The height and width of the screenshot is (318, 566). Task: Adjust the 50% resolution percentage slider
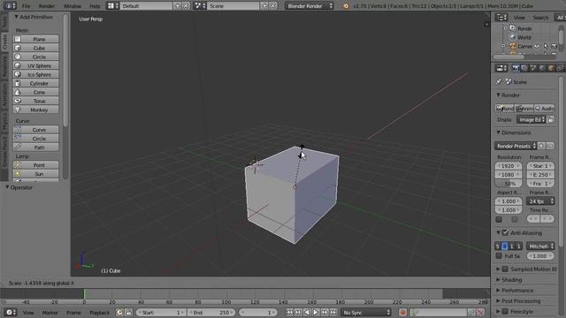tap(509, 184)
